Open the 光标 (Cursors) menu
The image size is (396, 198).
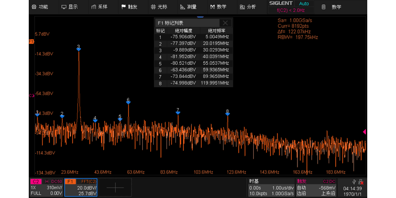pos(158,7)
